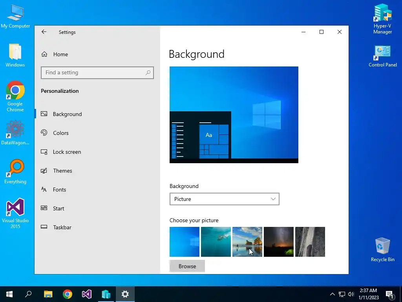Click the My Computer desktop icon
Viewport: 402px width, 302px height.
coord(15,16)
